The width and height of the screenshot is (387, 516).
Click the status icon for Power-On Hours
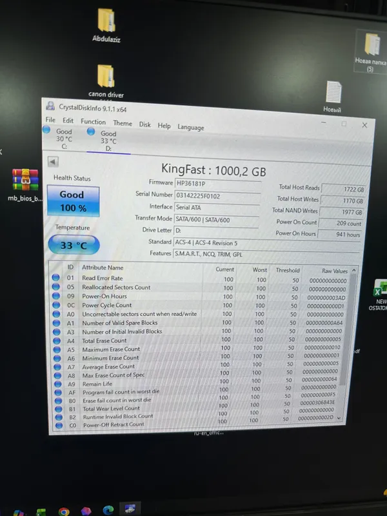point(56,296)
